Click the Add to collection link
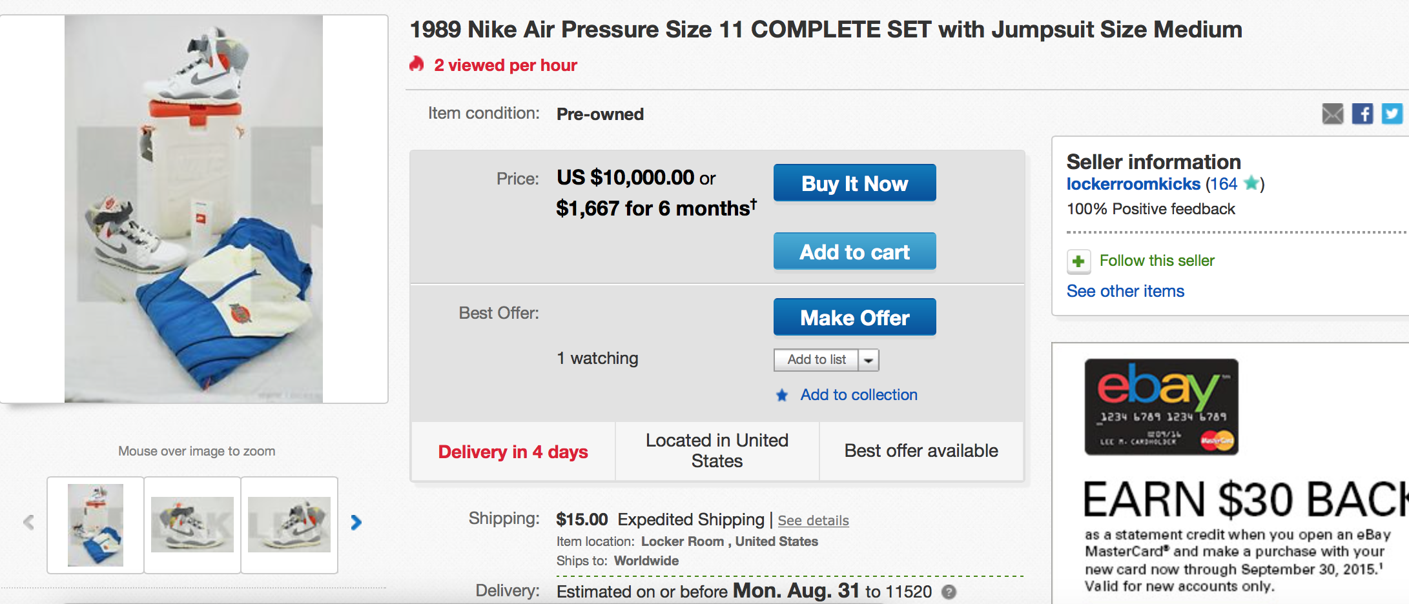Viewport: 1409px width, 604px height. pyautogui.click(x=859, y=395)
